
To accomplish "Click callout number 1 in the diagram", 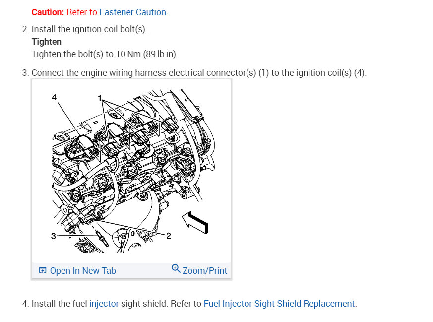I will pyautogui.click(x=99, y=98).
